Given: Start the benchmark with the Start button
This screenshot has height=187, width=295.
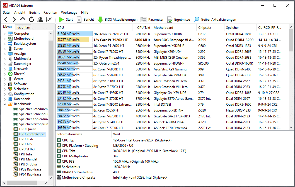Looking at the screenshot, I should [66, 20].
